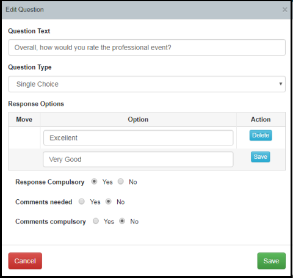Edit the Excellent option field
Screen dimensions: 293x278
point(138,138)
